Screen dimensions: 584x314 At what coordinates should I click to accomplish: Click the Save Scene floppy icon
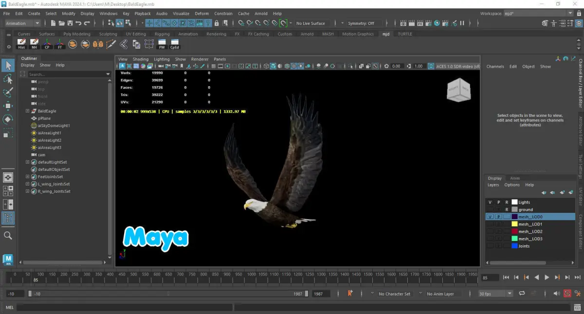click(70, 23)
